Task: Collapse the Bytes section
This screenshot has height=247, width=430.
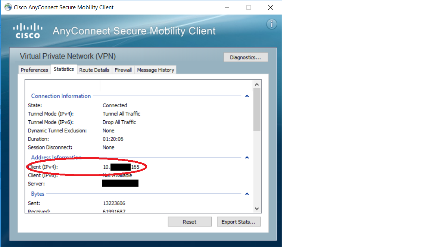Action: coord(247,194)
